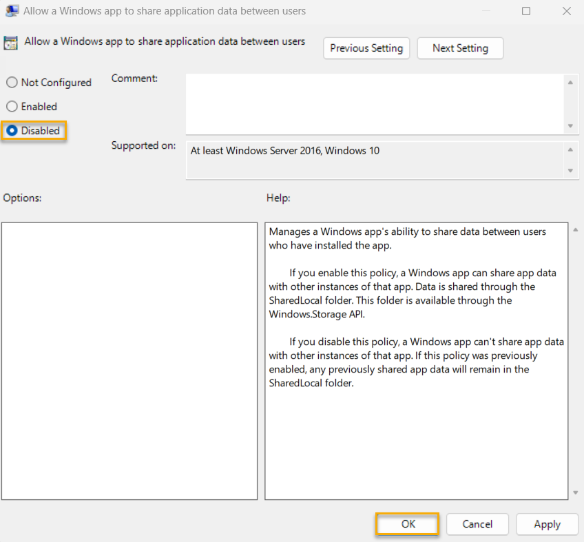Click the settings icon beside the policy name
The width and height of the screenshot is (584, 542).
(11, 42)
